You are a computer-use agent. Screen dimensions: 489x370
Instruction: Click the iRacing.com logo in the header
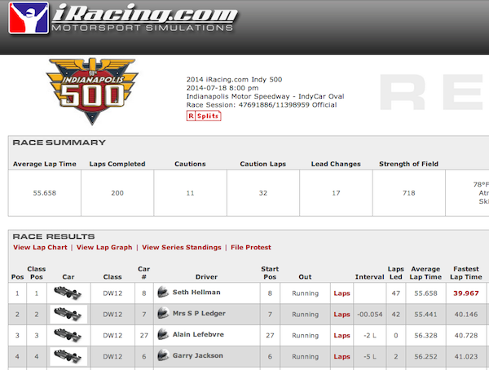click(x=123, y=18)
